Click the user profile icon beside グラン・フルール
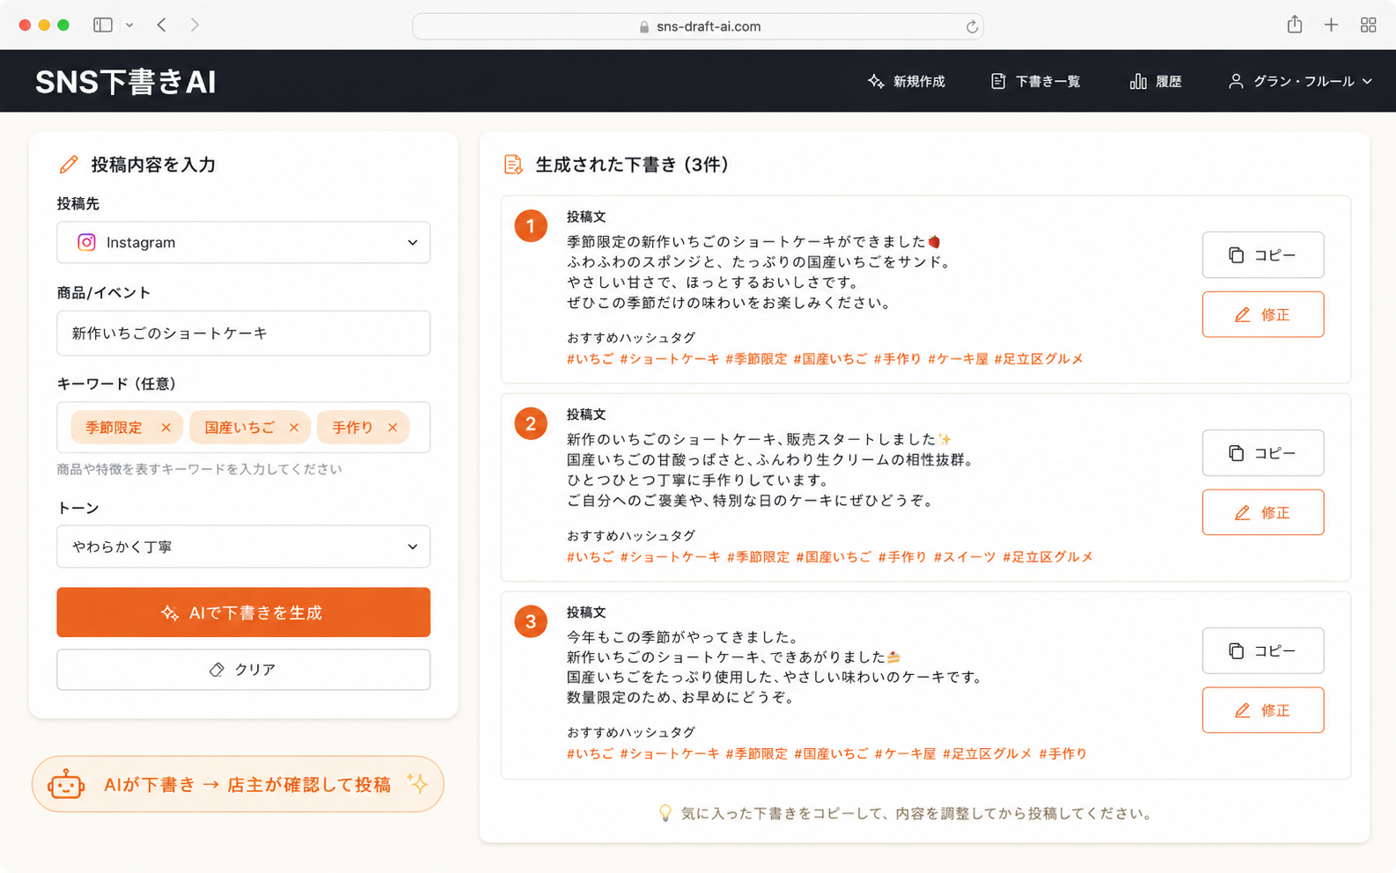The width and height of the screenshot is (1396, 873). click(x=1236, y=81)
